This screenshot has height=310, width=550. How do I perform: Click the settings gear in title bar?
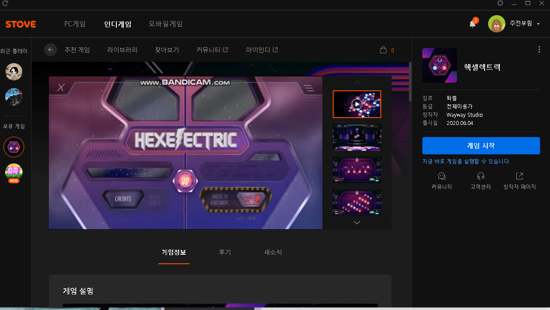pyautogui.click(x=500, y=3)
